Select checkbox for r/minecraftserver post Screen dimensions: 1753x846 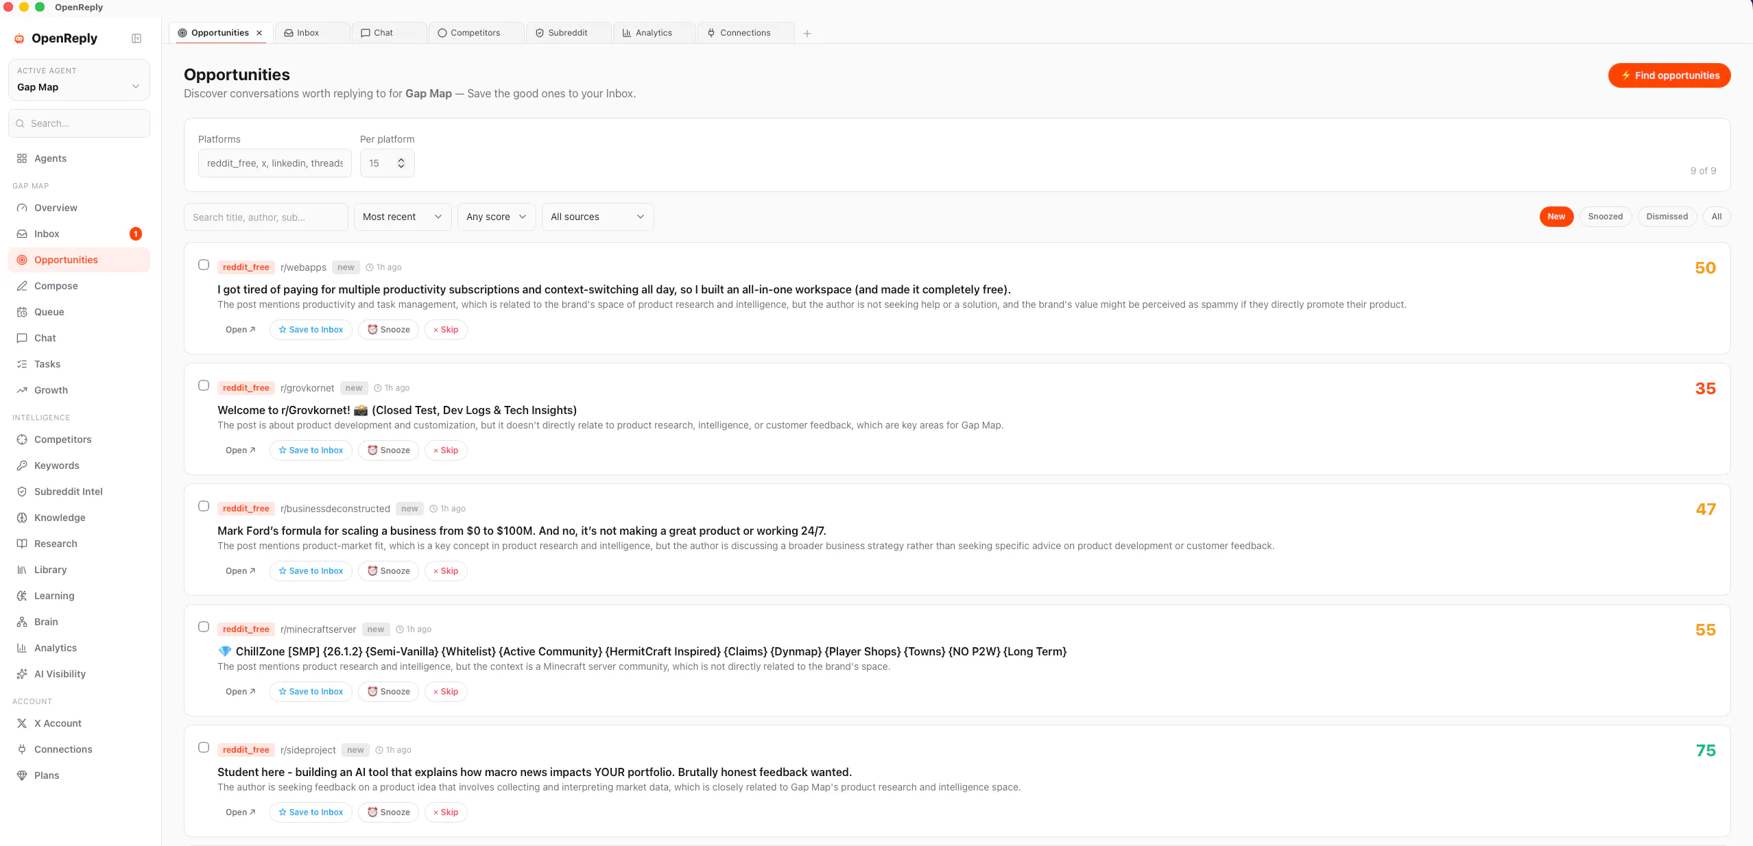coord(204,627)
